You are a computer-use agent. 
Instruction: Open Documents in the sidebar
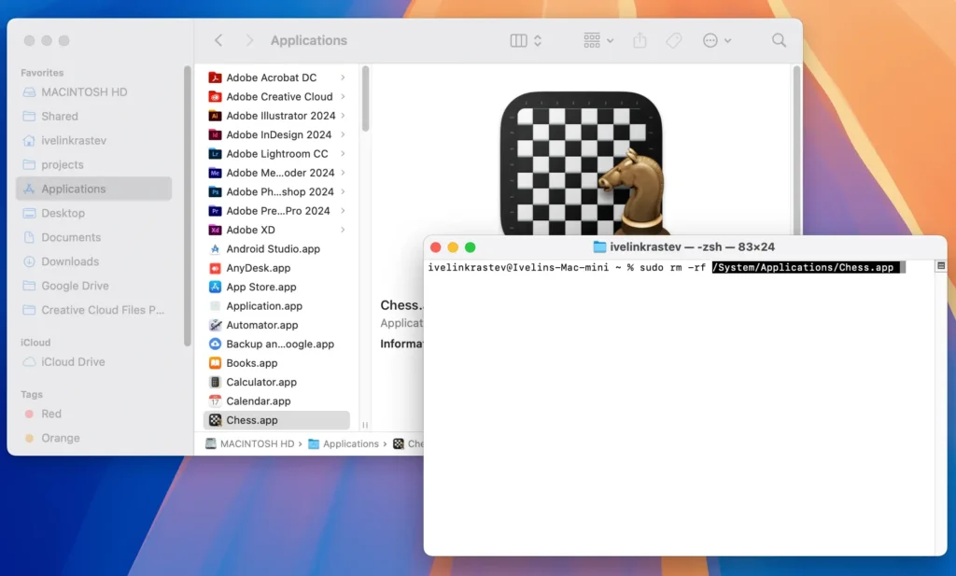click(94, 237)
